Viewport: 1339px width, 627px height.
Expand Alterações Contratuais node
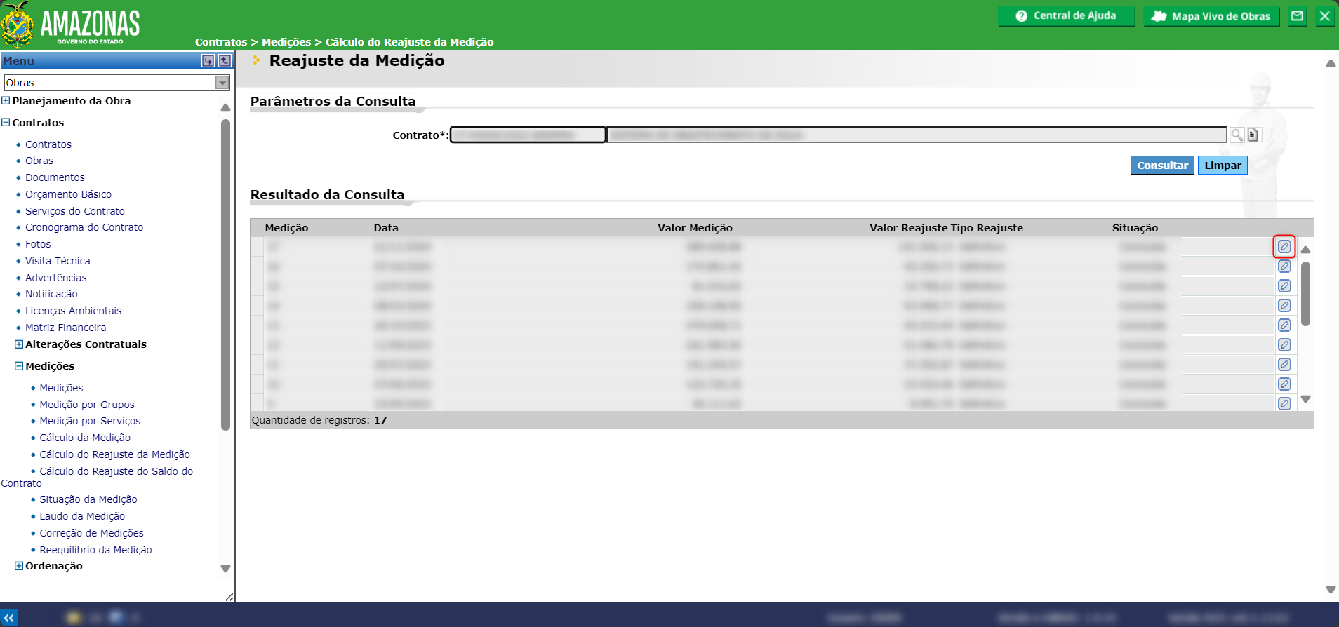point(19,344)
